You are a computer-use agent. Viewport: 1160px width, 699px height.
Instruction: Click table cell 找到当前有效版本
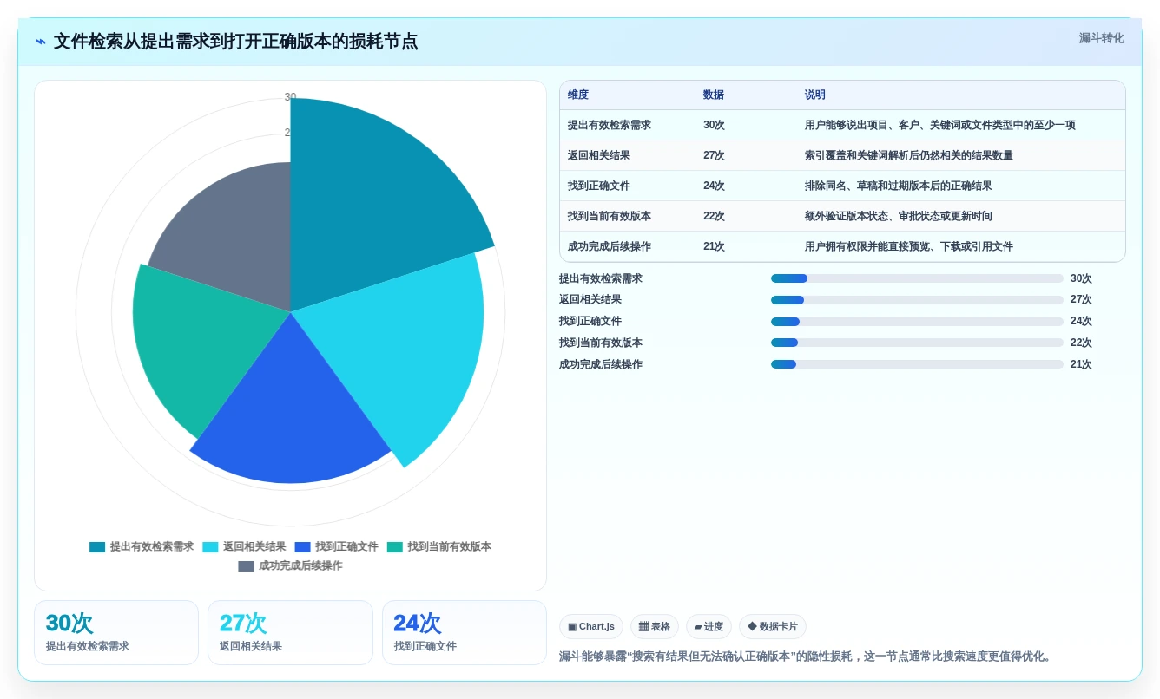pos(610,216)
